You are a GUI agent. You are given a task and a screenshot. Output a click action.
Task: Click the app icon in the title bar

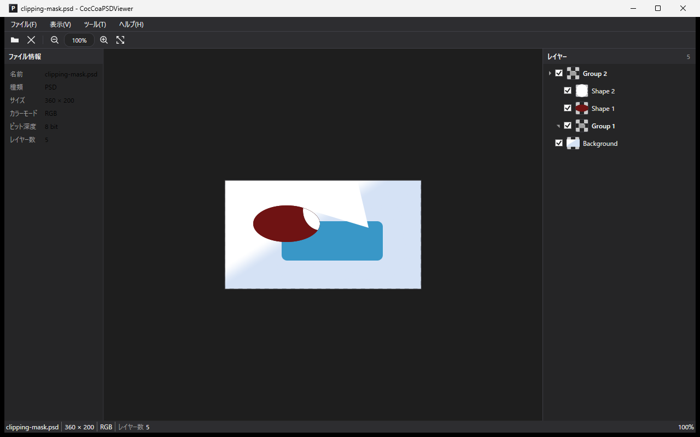(13, 8)
